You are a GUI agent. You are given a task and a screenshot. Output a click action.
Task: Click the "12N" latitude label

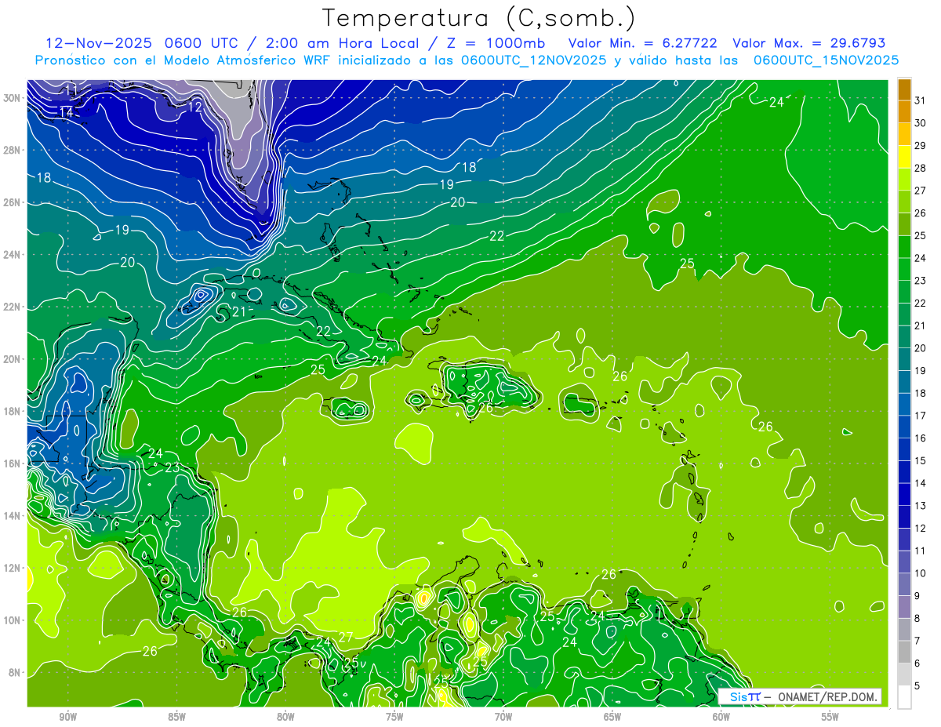(13, 568)
